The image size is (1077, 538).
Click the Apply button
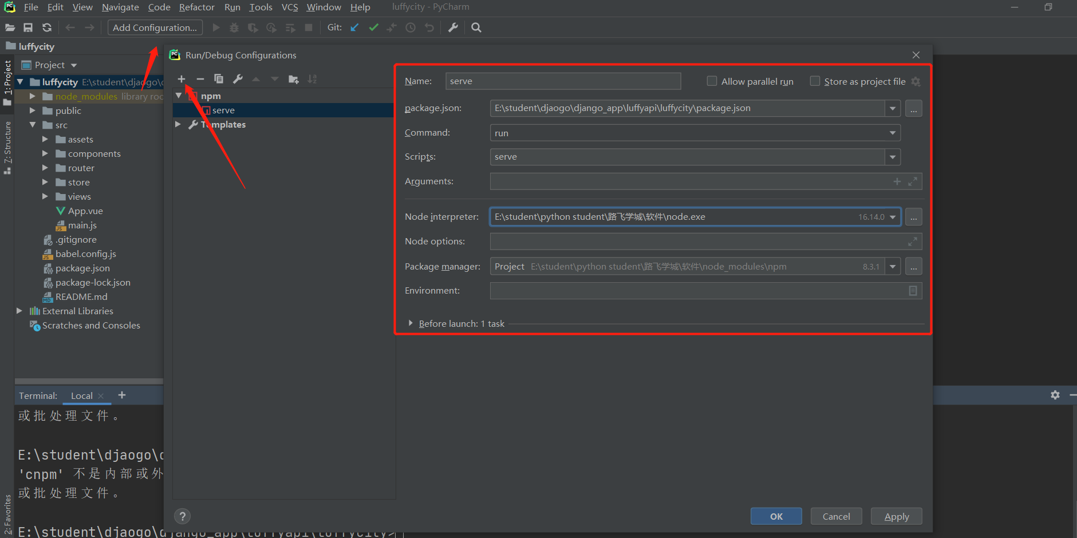[x=896, y=516]
